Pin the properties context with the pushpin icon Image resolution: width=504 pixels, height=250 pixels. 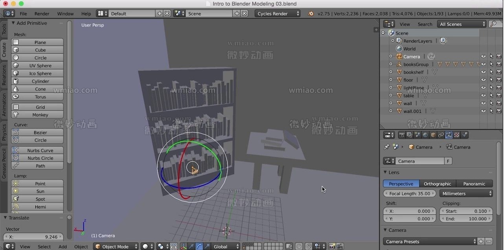coord(386,147)
